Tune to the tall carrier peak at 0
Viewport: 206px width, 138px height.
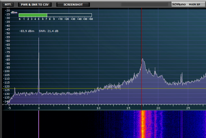(39, 39)
